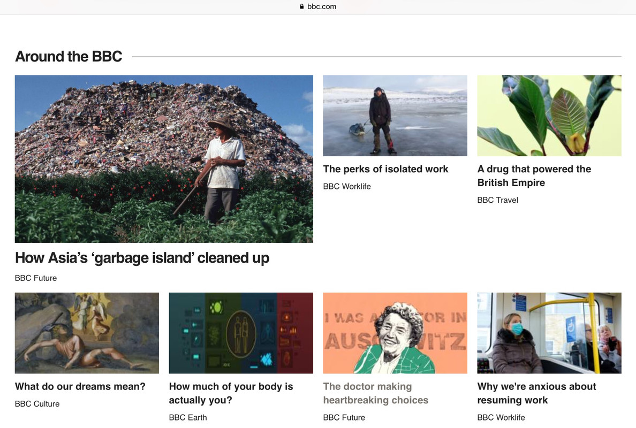This screenshot has width=636, height=428.
Task: Open the ice walker isolated work thumbnail
Action: (x=395, y=116)
